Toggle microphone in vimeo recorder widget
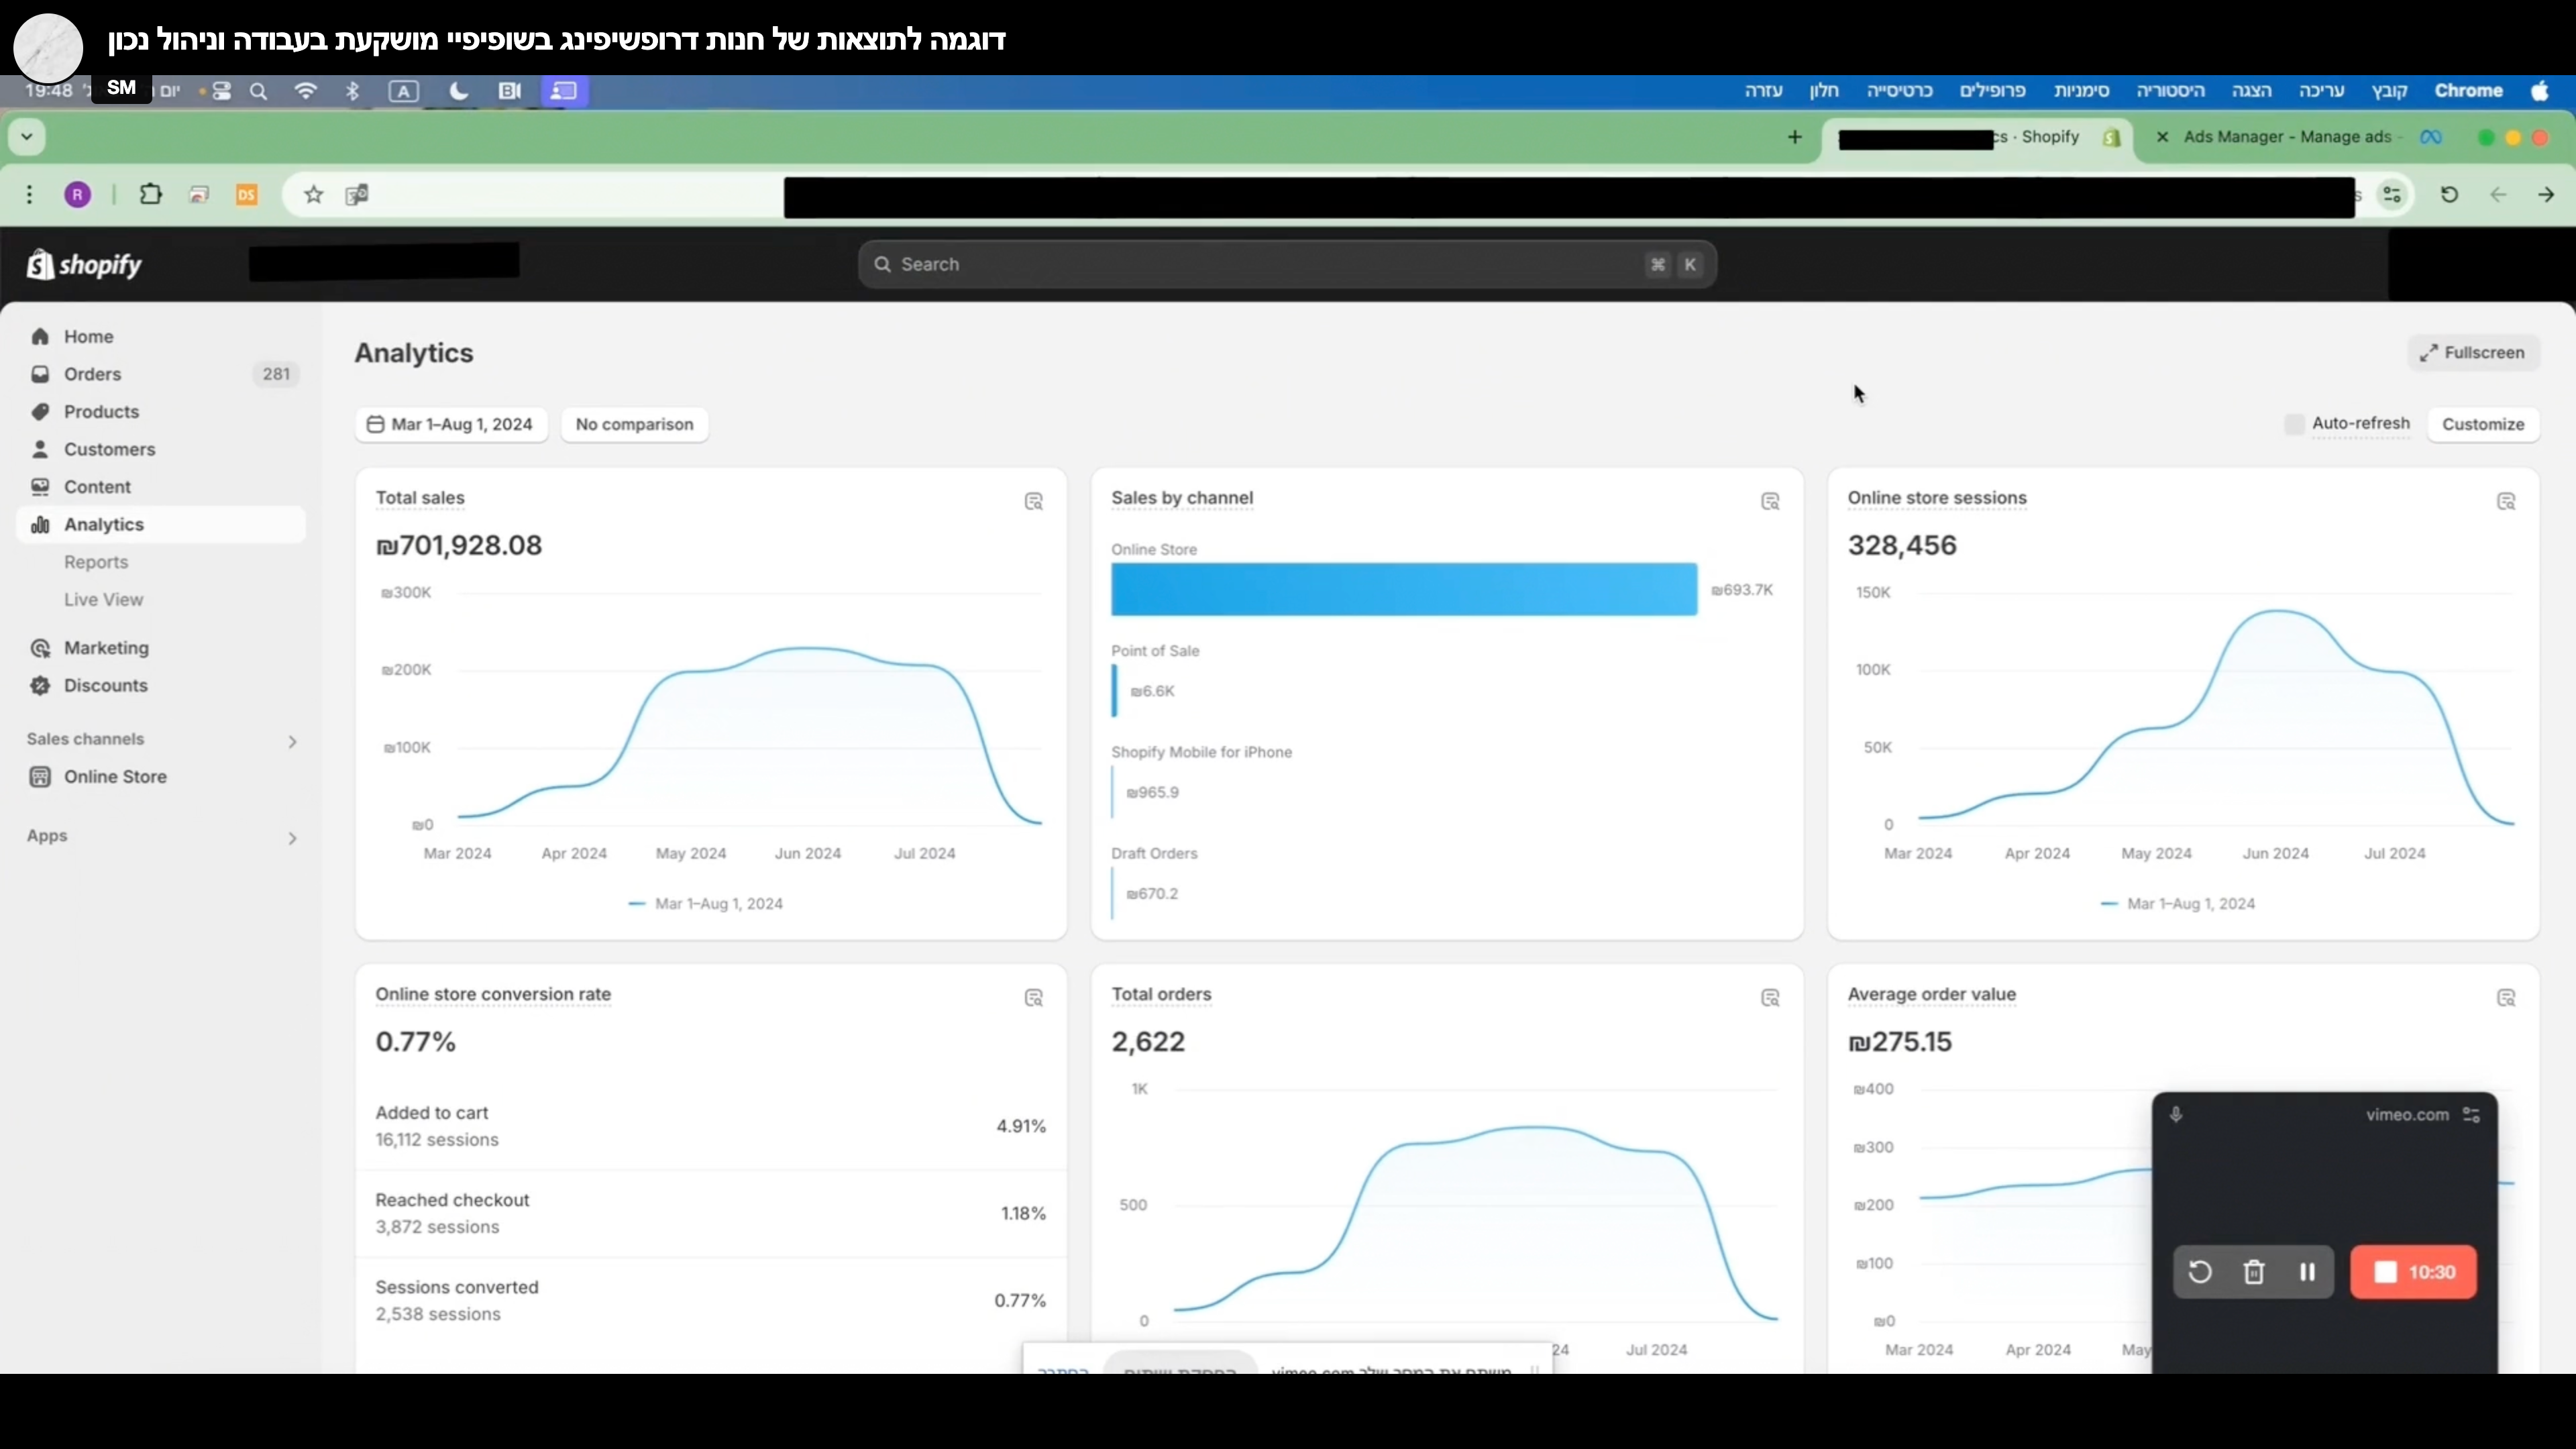This screenshot has width=2576, height=1449. point(2176,1115)
